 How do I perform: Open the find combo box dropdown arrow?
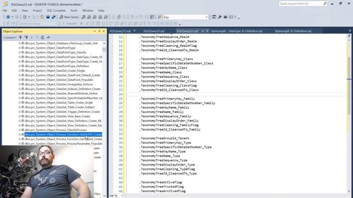206,17
